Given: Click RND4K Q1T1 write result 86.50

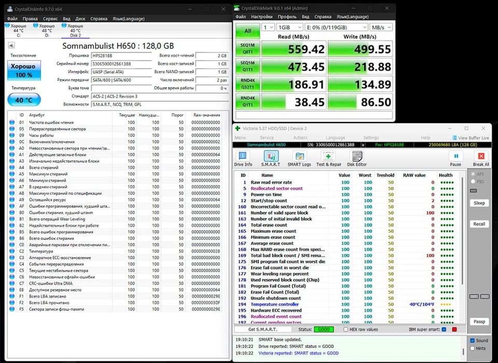Looking at the screenshot, I should tap(360, 102).
